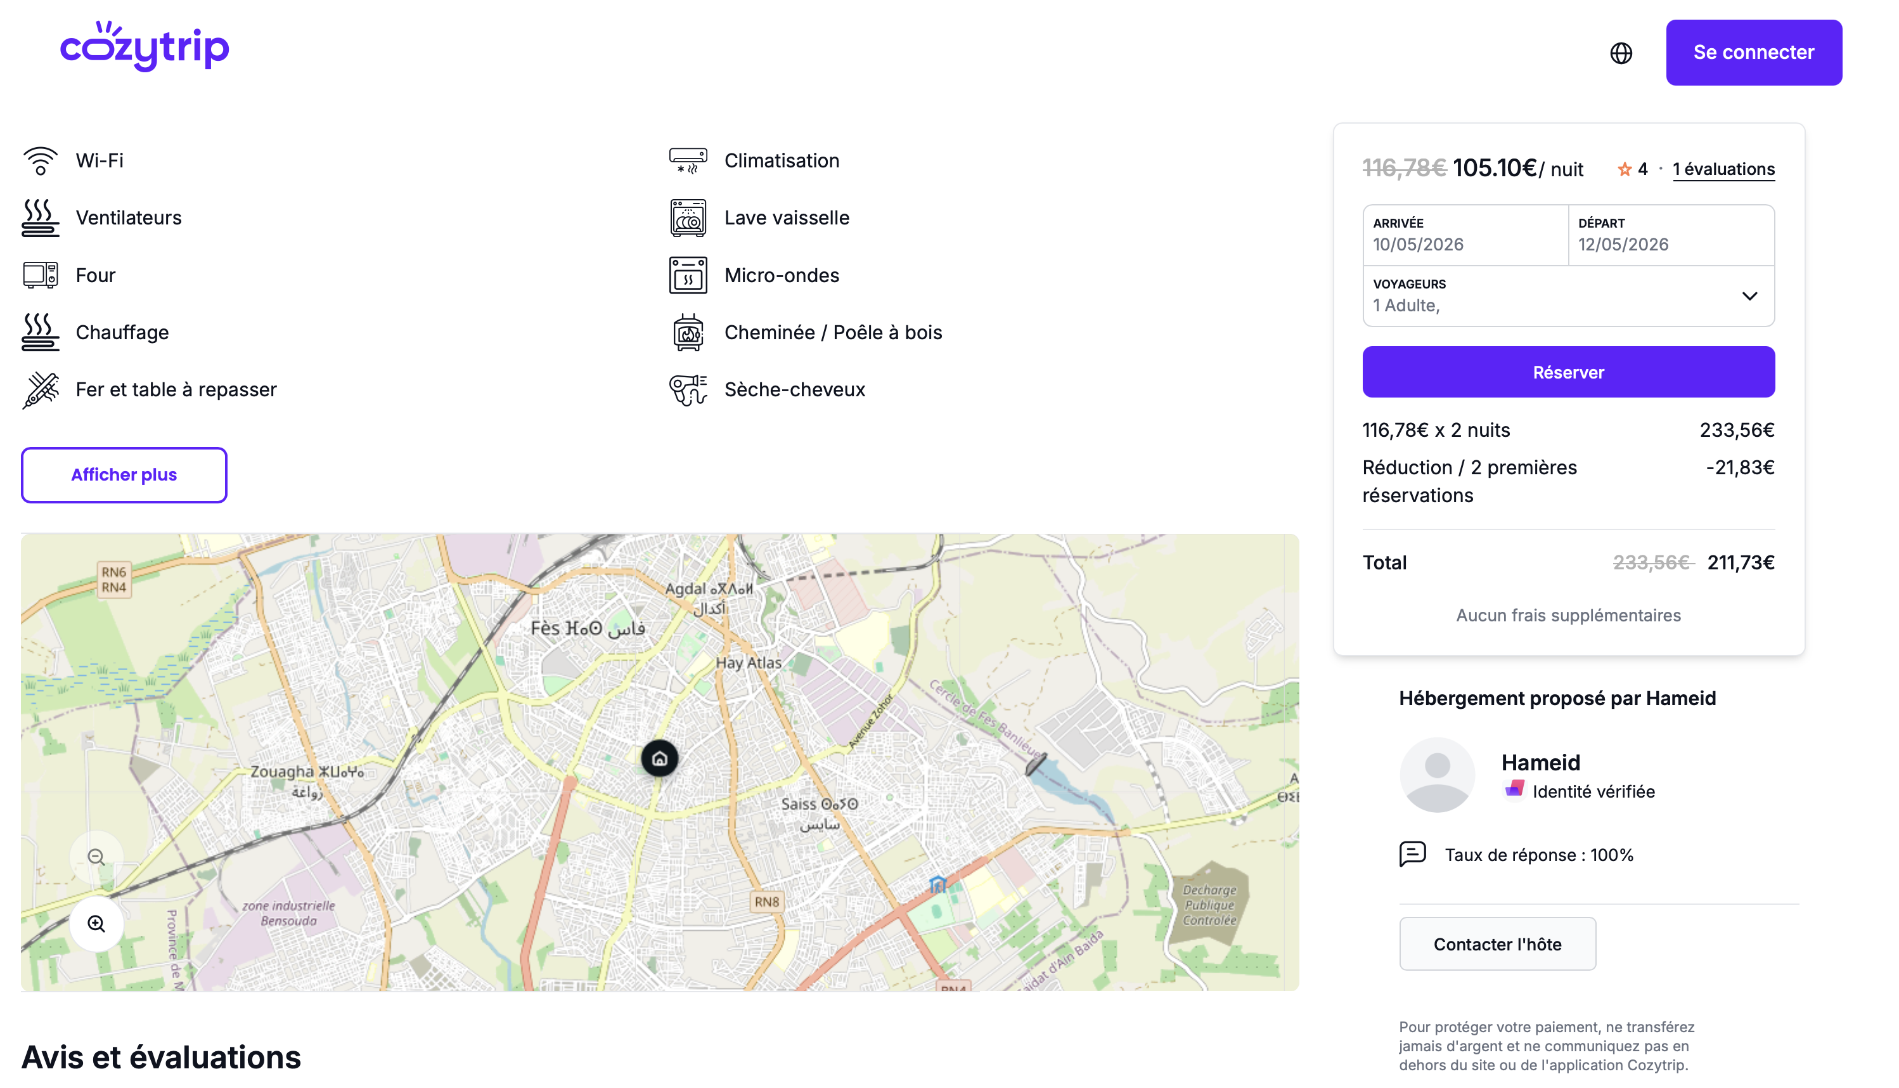The width and height of the screenshot is (1899, 1088).
Task: Click the Fer et table à repasser icon
Action: click(41, 389)
